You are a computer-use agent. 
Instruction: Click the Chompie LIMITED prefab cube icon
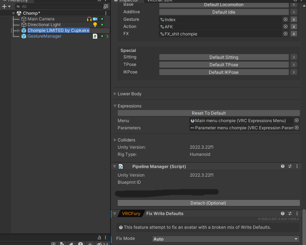point(24,30)
